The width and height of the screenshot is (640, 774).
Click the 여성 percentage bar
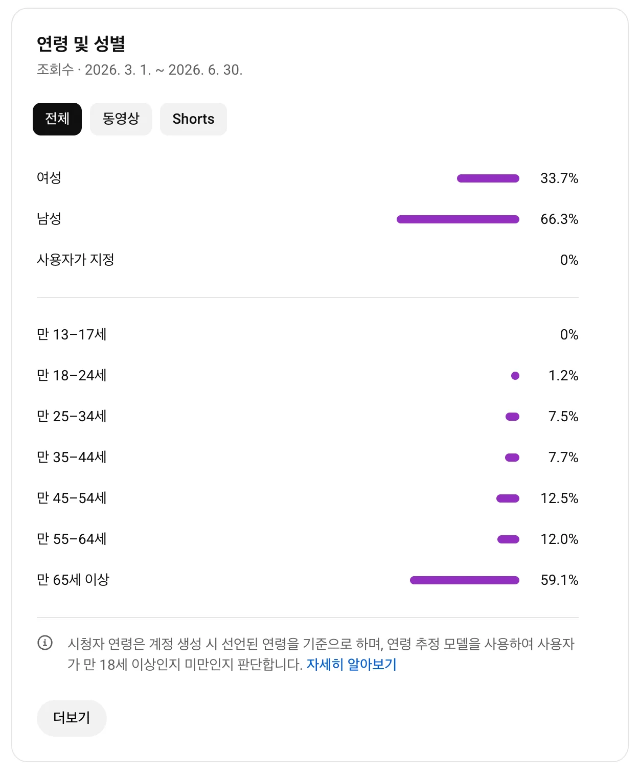pyautogui.click(x=488, y=178)
